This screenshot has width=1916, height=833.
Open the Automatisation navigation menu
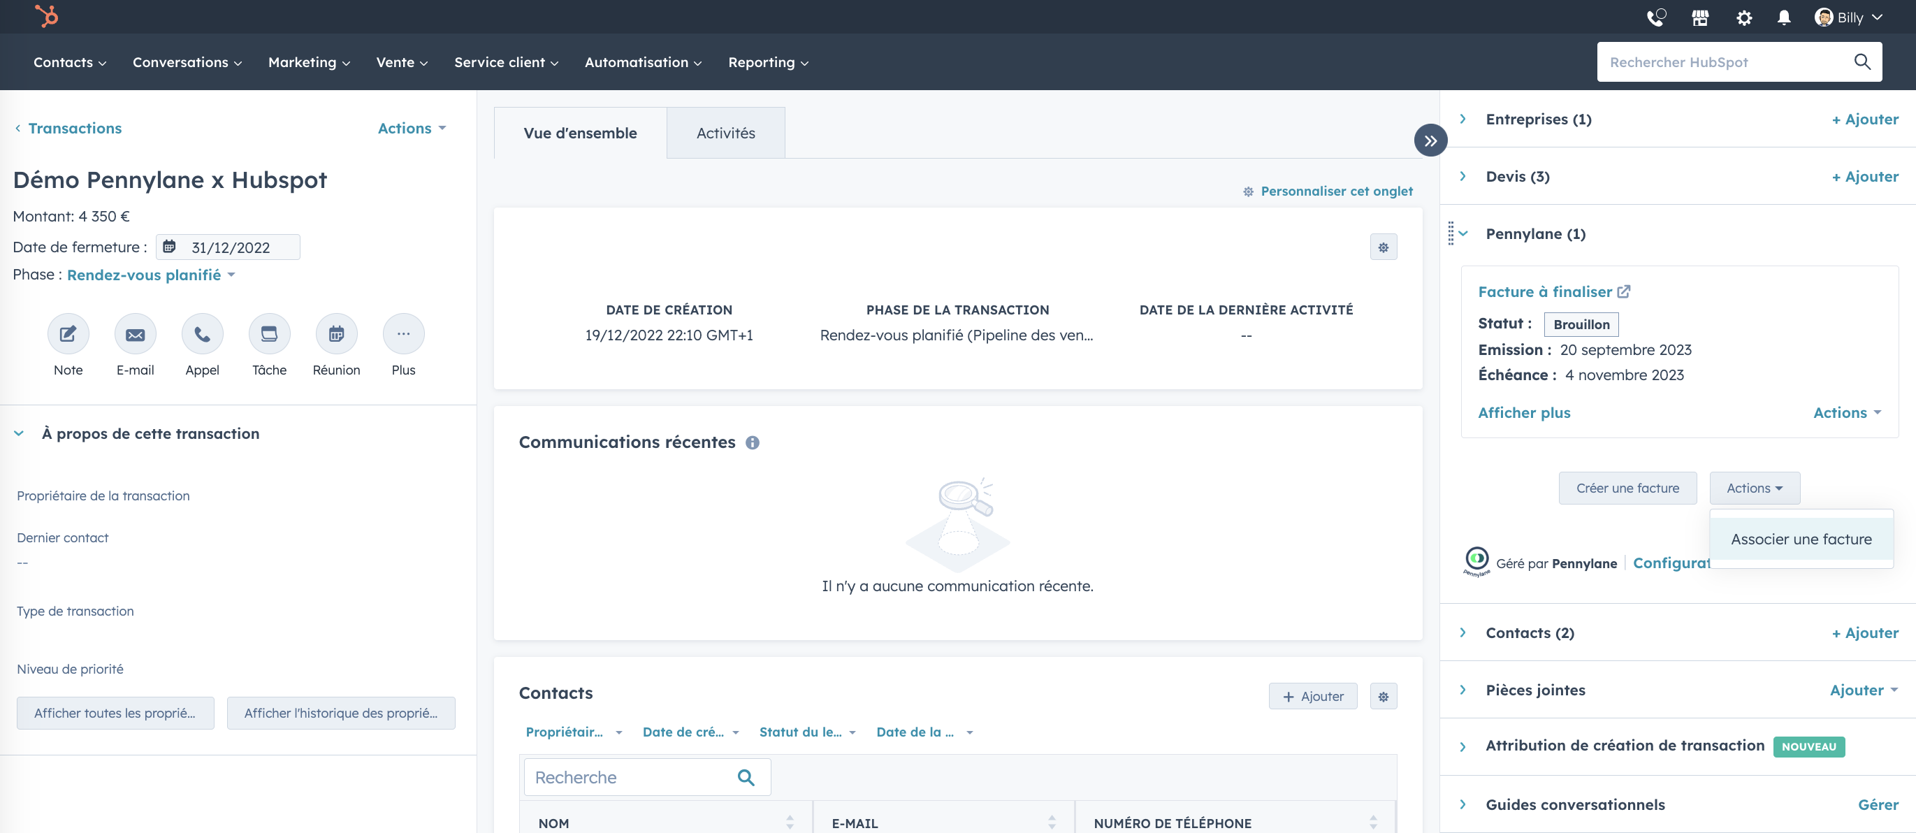coord(644,62)
